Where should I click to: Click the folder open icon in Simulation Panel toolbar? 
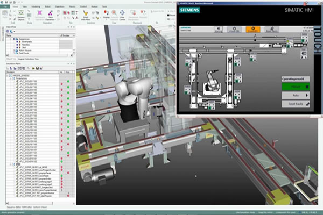(33, 68)
